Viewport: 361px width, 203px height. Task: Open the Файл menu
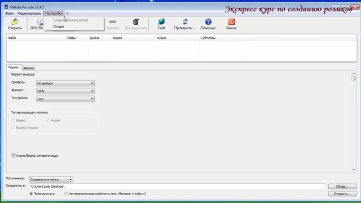[x=10, y=14]
